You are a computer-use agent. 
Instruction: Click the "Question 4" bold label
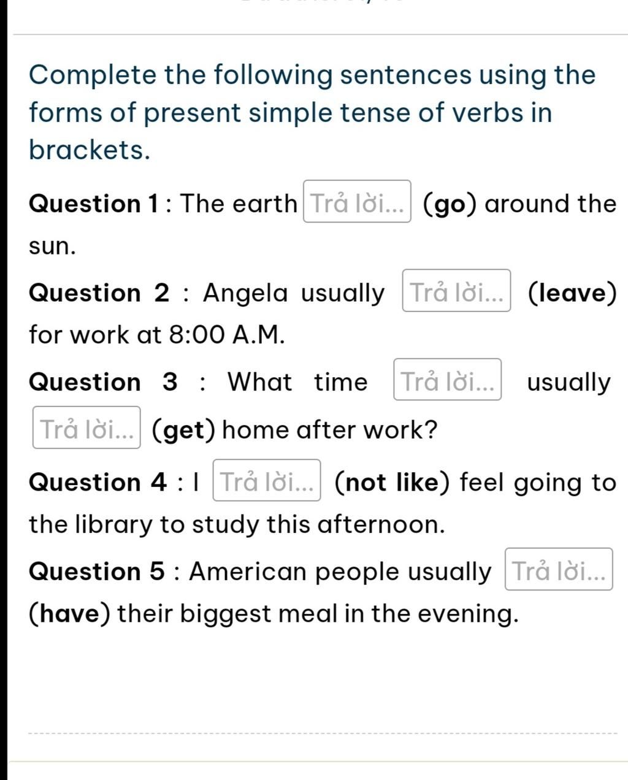98,482
